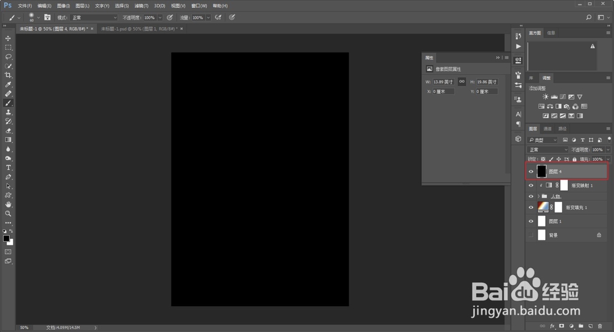This screenshot has width=614, height=332.
Task: Add layer style via fx icon
Action: pyautogui.click(x=552, y=326)
